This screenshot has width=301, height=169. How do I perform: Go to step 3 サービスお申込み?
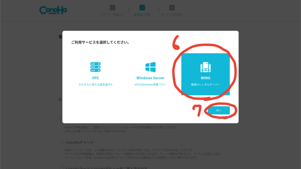pos(172,10)
